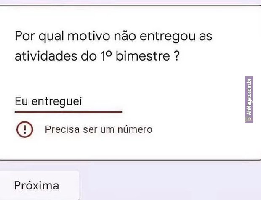Click the small AhNegao logo icon in watermark
Viewport: 261px width, 200px height.
[x=249, y=119]
